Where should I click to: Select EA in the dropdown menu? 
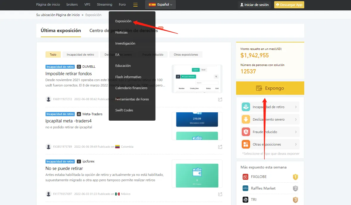click(x=117, y=54)
